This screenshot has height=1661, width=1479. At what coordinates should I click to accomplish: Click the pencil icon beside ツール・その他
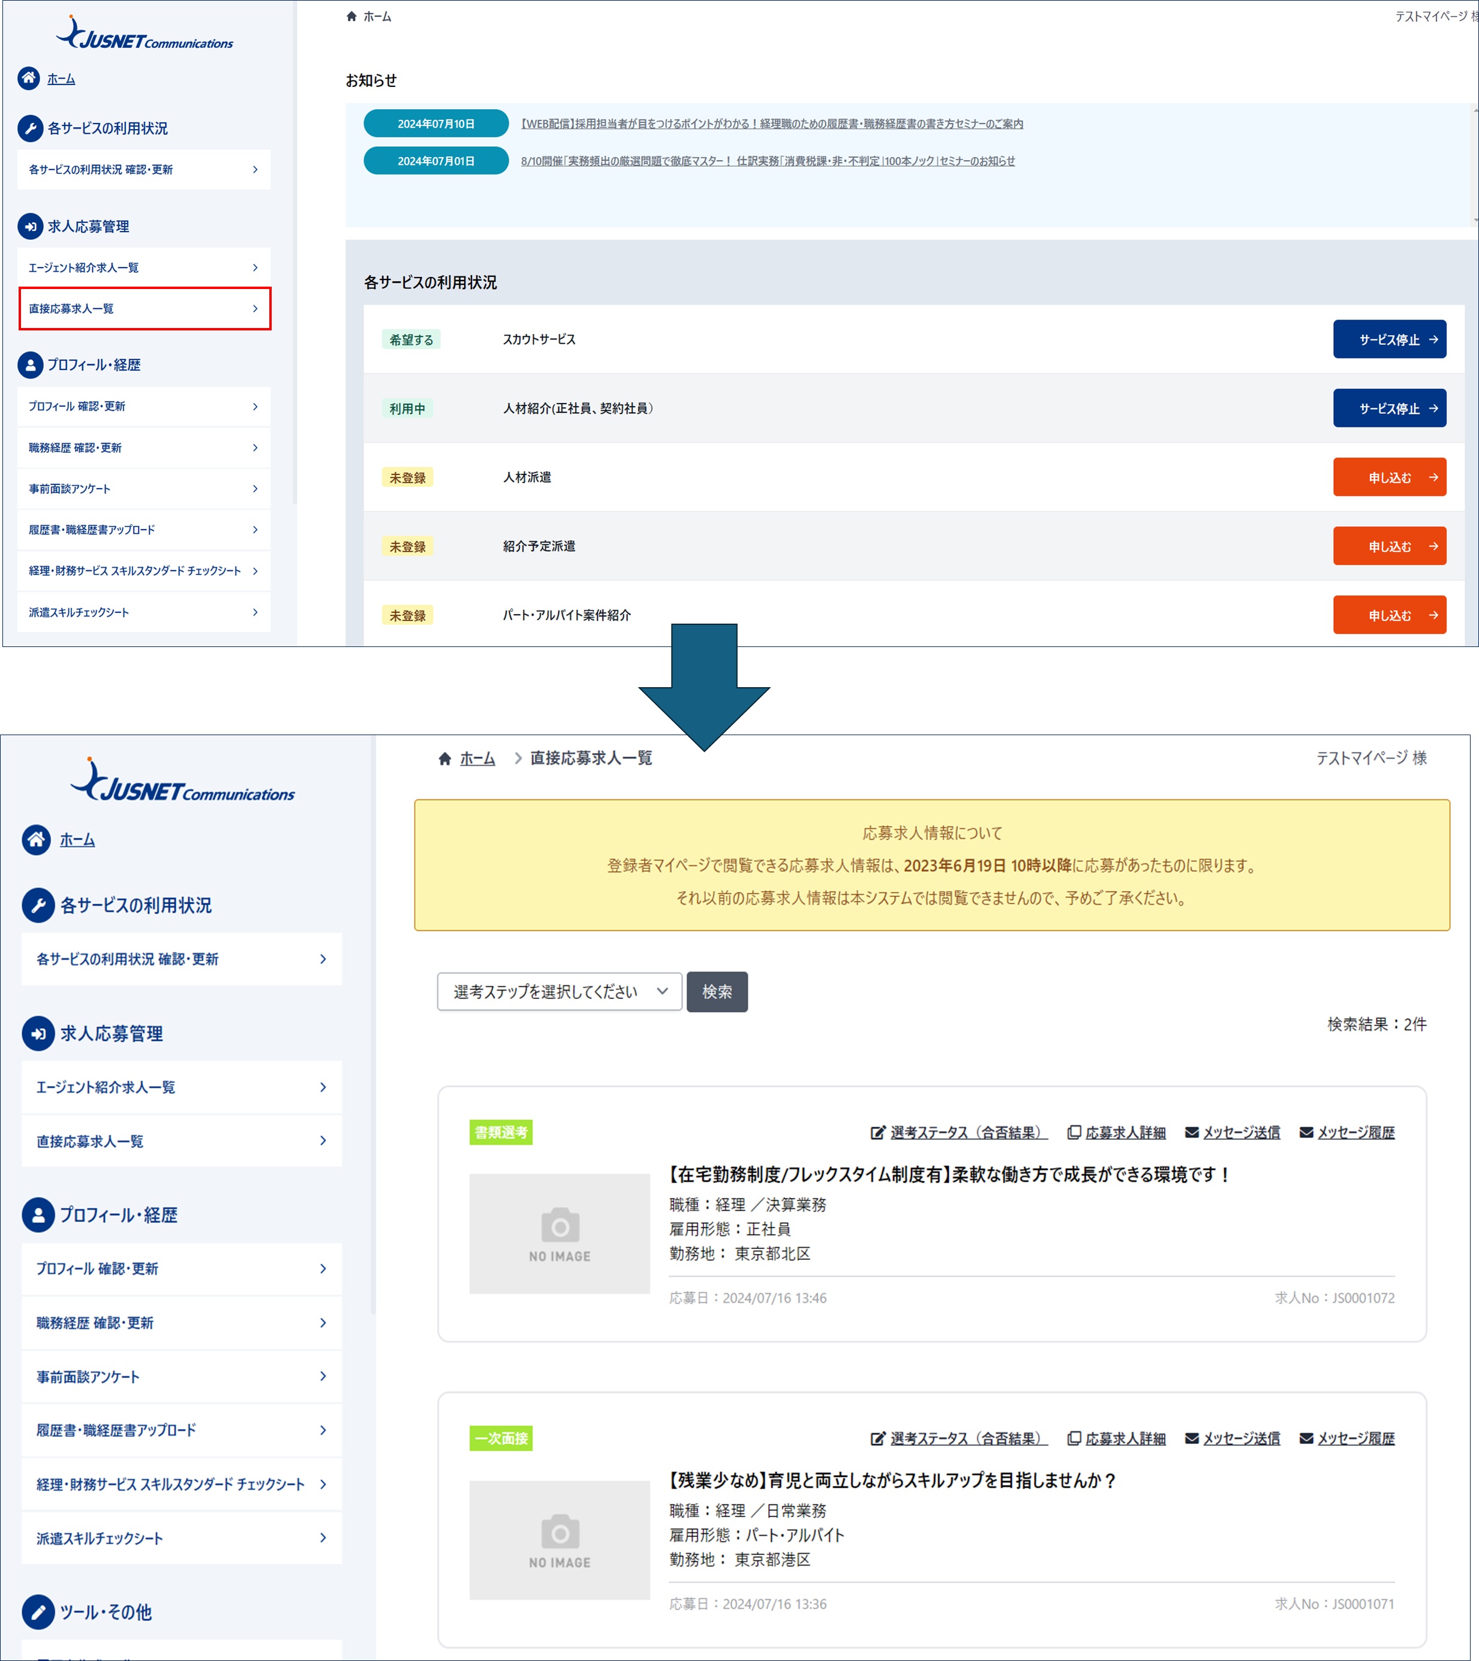point(37,1611)
